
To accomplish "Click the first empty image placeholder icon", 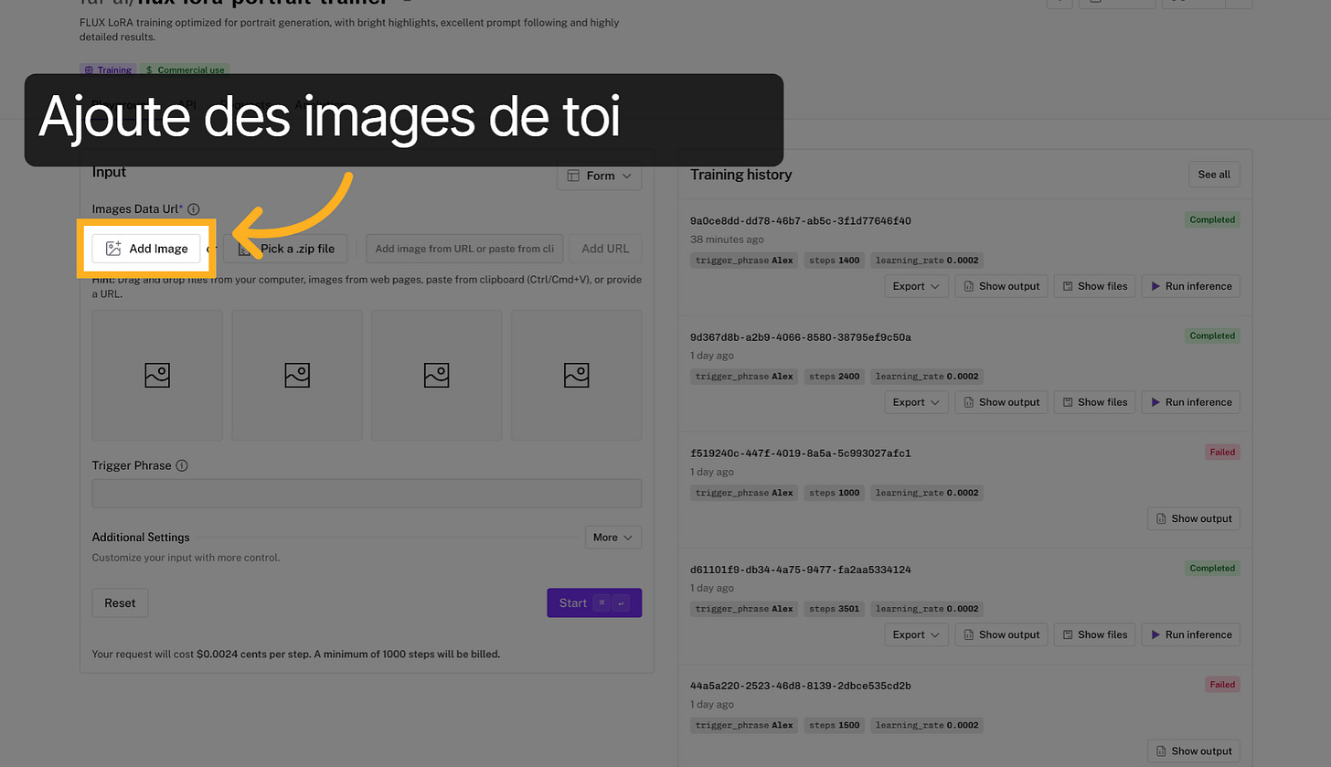I will 156,375.
